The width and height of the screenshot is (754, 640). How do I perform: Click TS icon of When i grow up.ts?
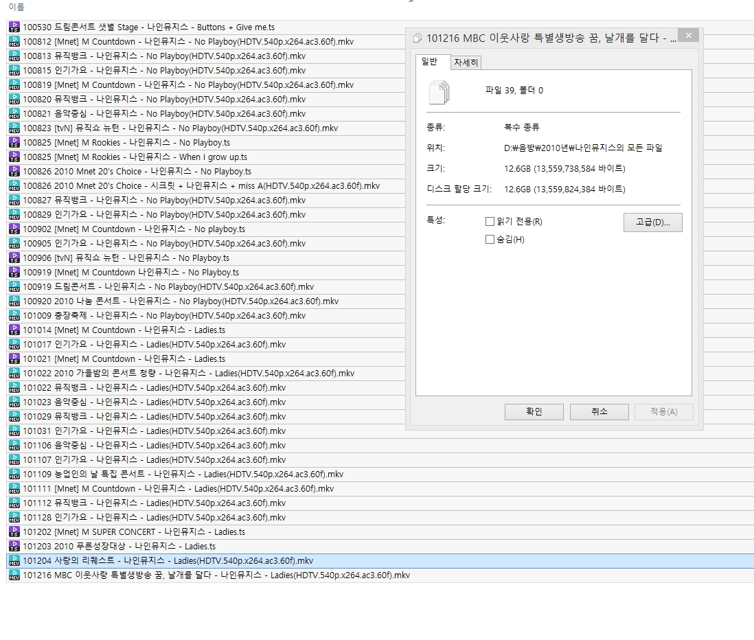coord(14,157)
